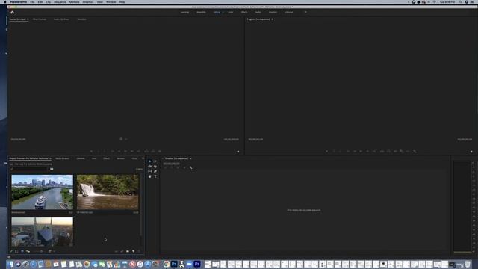
Task: Select the waterfall clip thumbnail
Action: (x=108, y=192)
